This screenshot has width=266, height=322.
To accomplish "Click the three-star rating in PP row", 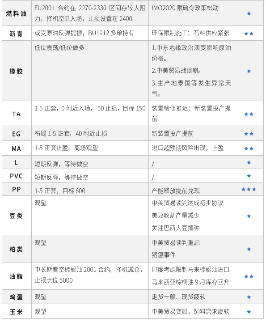I will [249, 189].
